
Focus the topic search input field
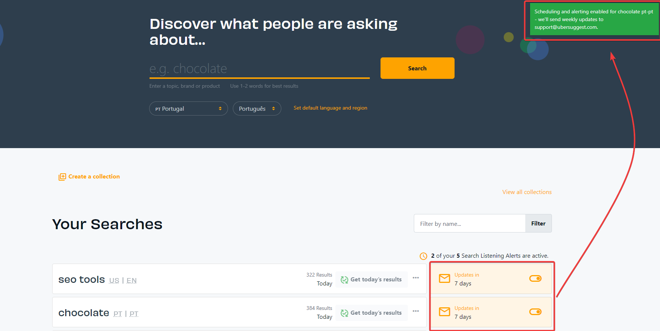[x=259, y=69]
